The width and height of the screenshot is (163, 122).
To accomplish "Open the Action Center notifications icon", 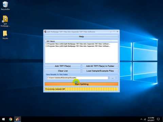I will coord(158,119).
